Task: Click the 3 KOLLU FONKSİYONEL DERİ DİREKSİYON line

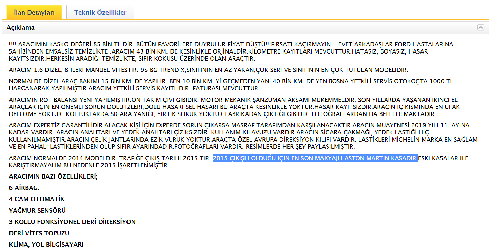Action: [72, 222]
